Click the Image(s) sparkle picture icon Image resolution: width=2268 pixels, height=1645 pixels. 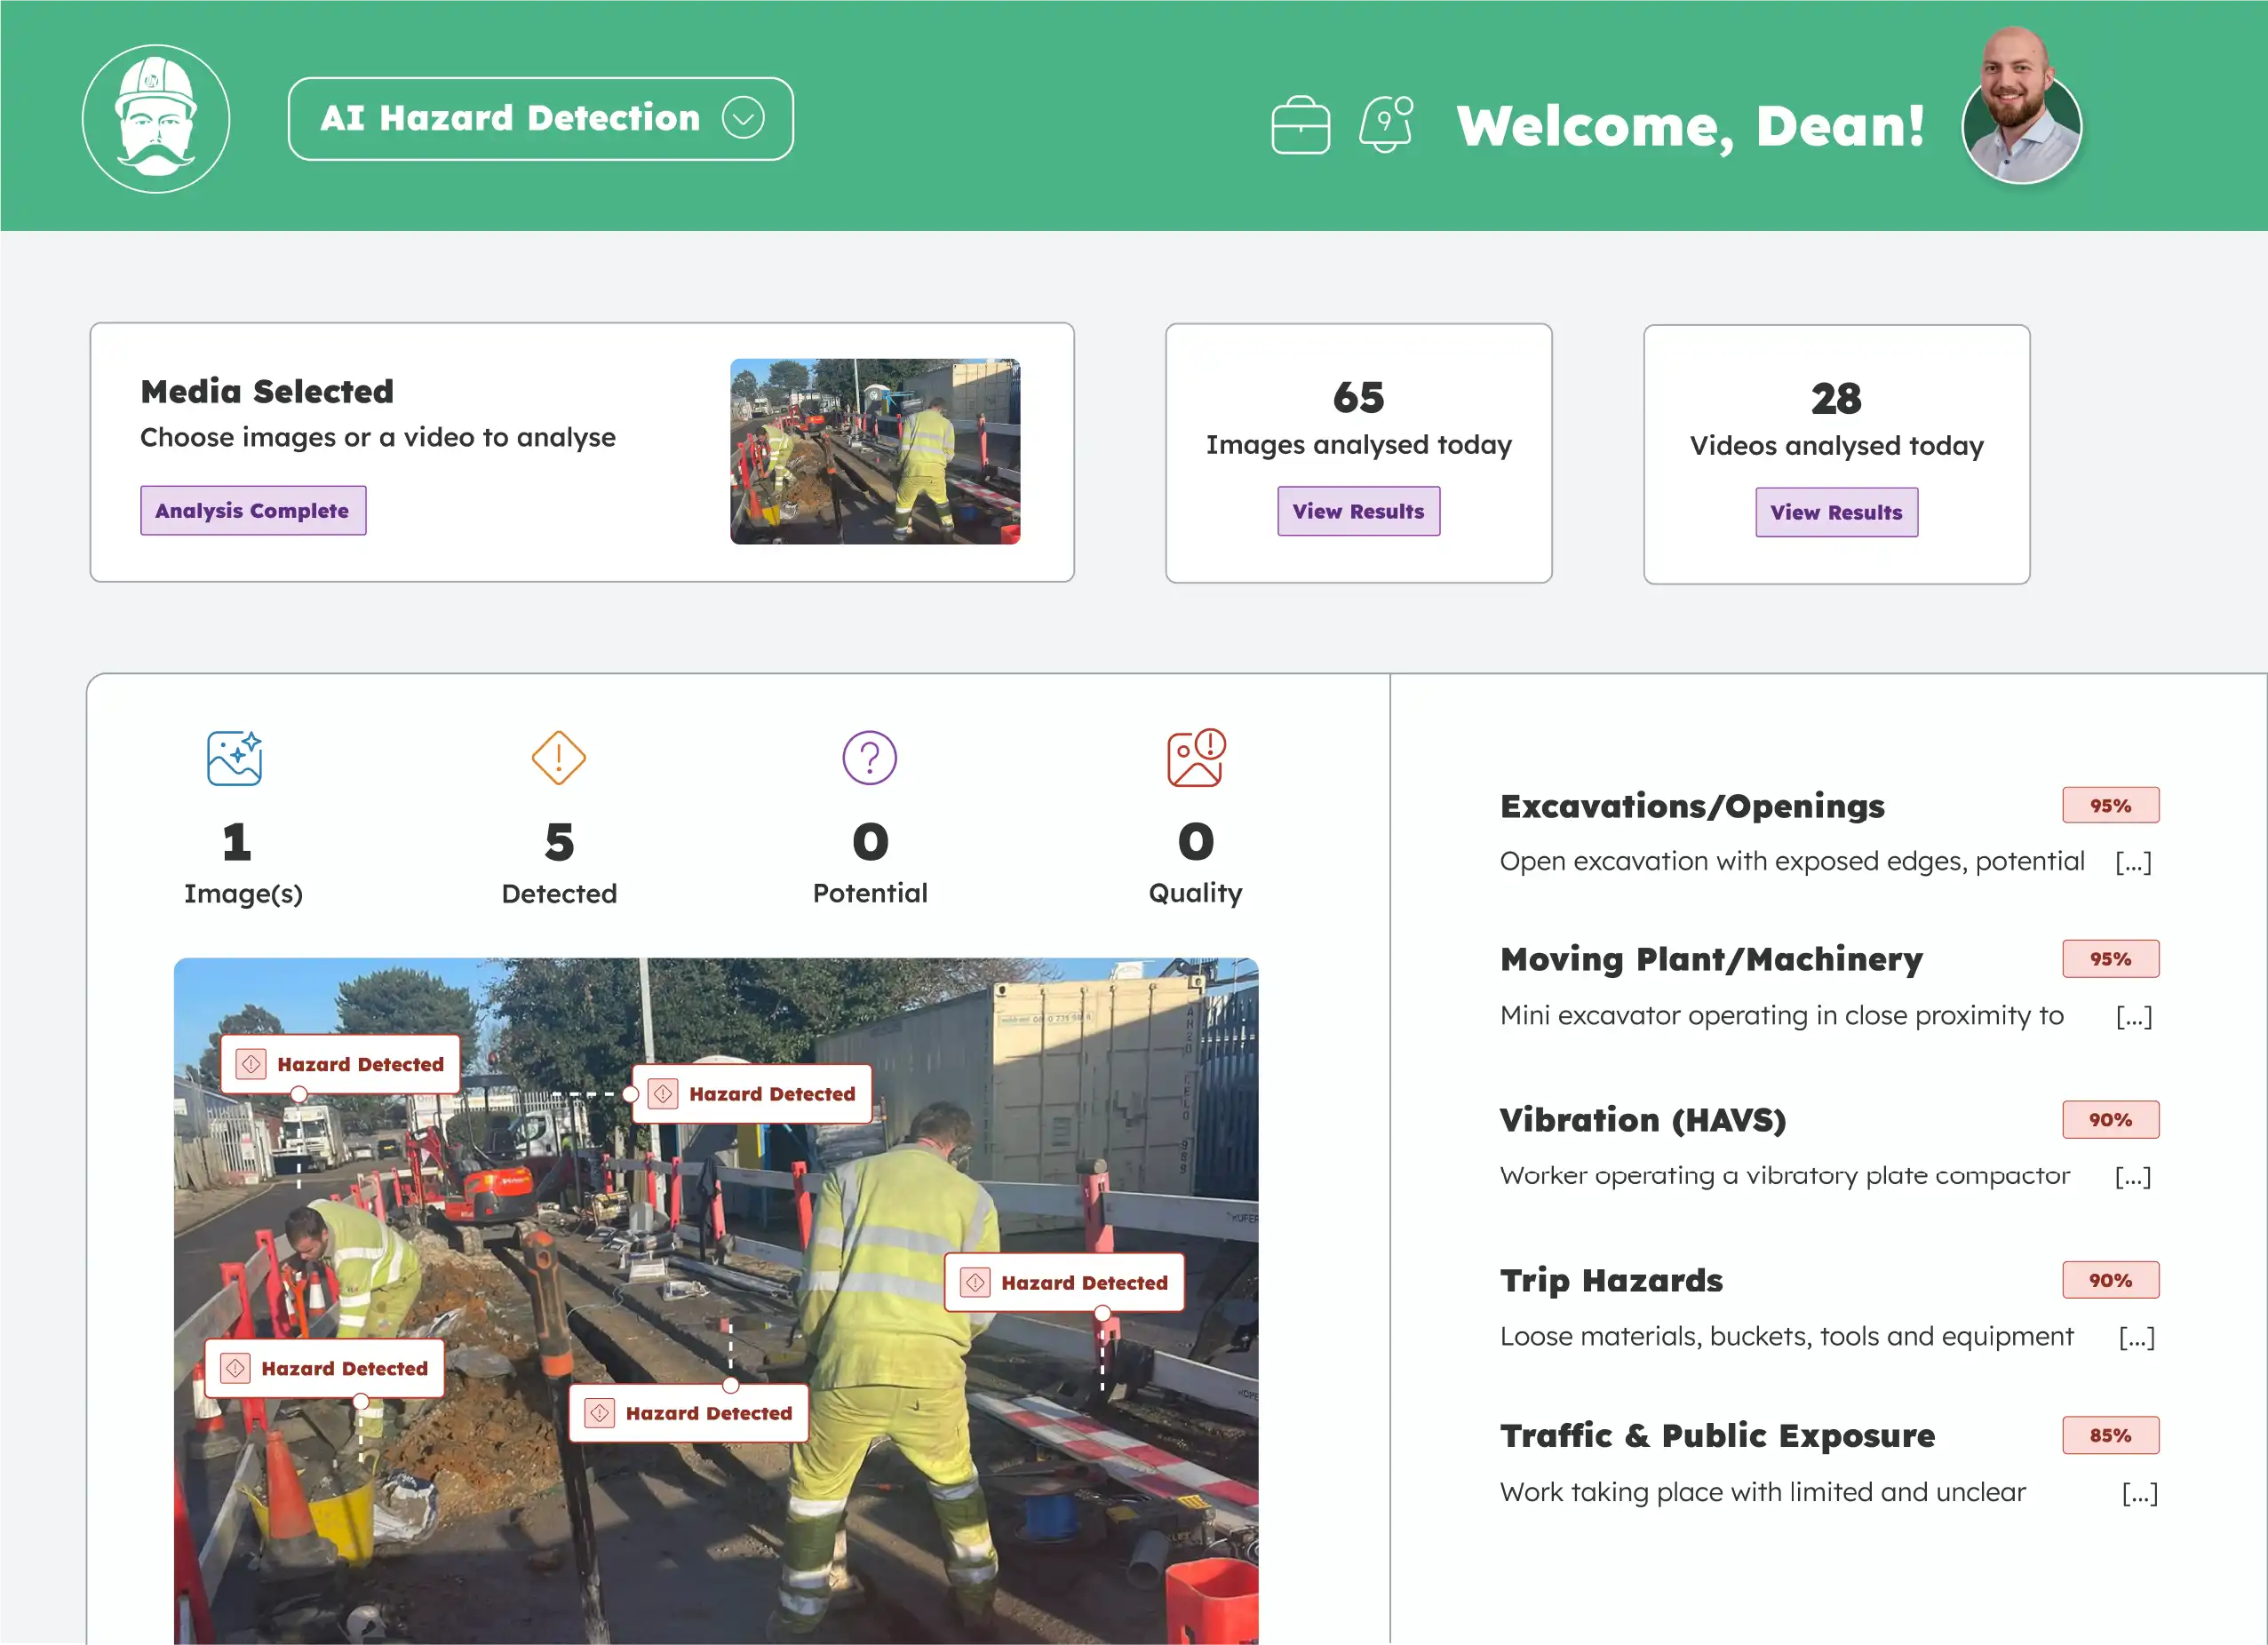coord(235,758)
